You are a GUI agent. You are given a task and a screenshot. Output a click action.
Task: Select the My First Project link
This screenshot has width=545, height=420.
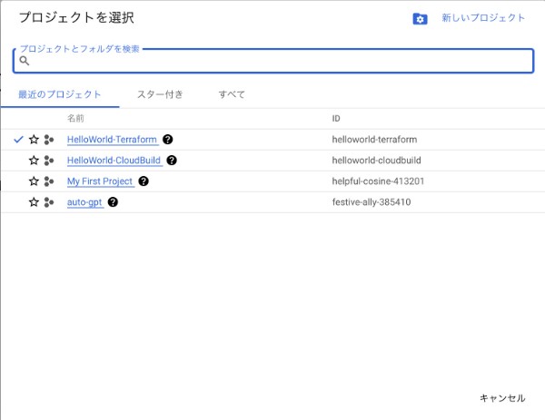coord(100,181)
